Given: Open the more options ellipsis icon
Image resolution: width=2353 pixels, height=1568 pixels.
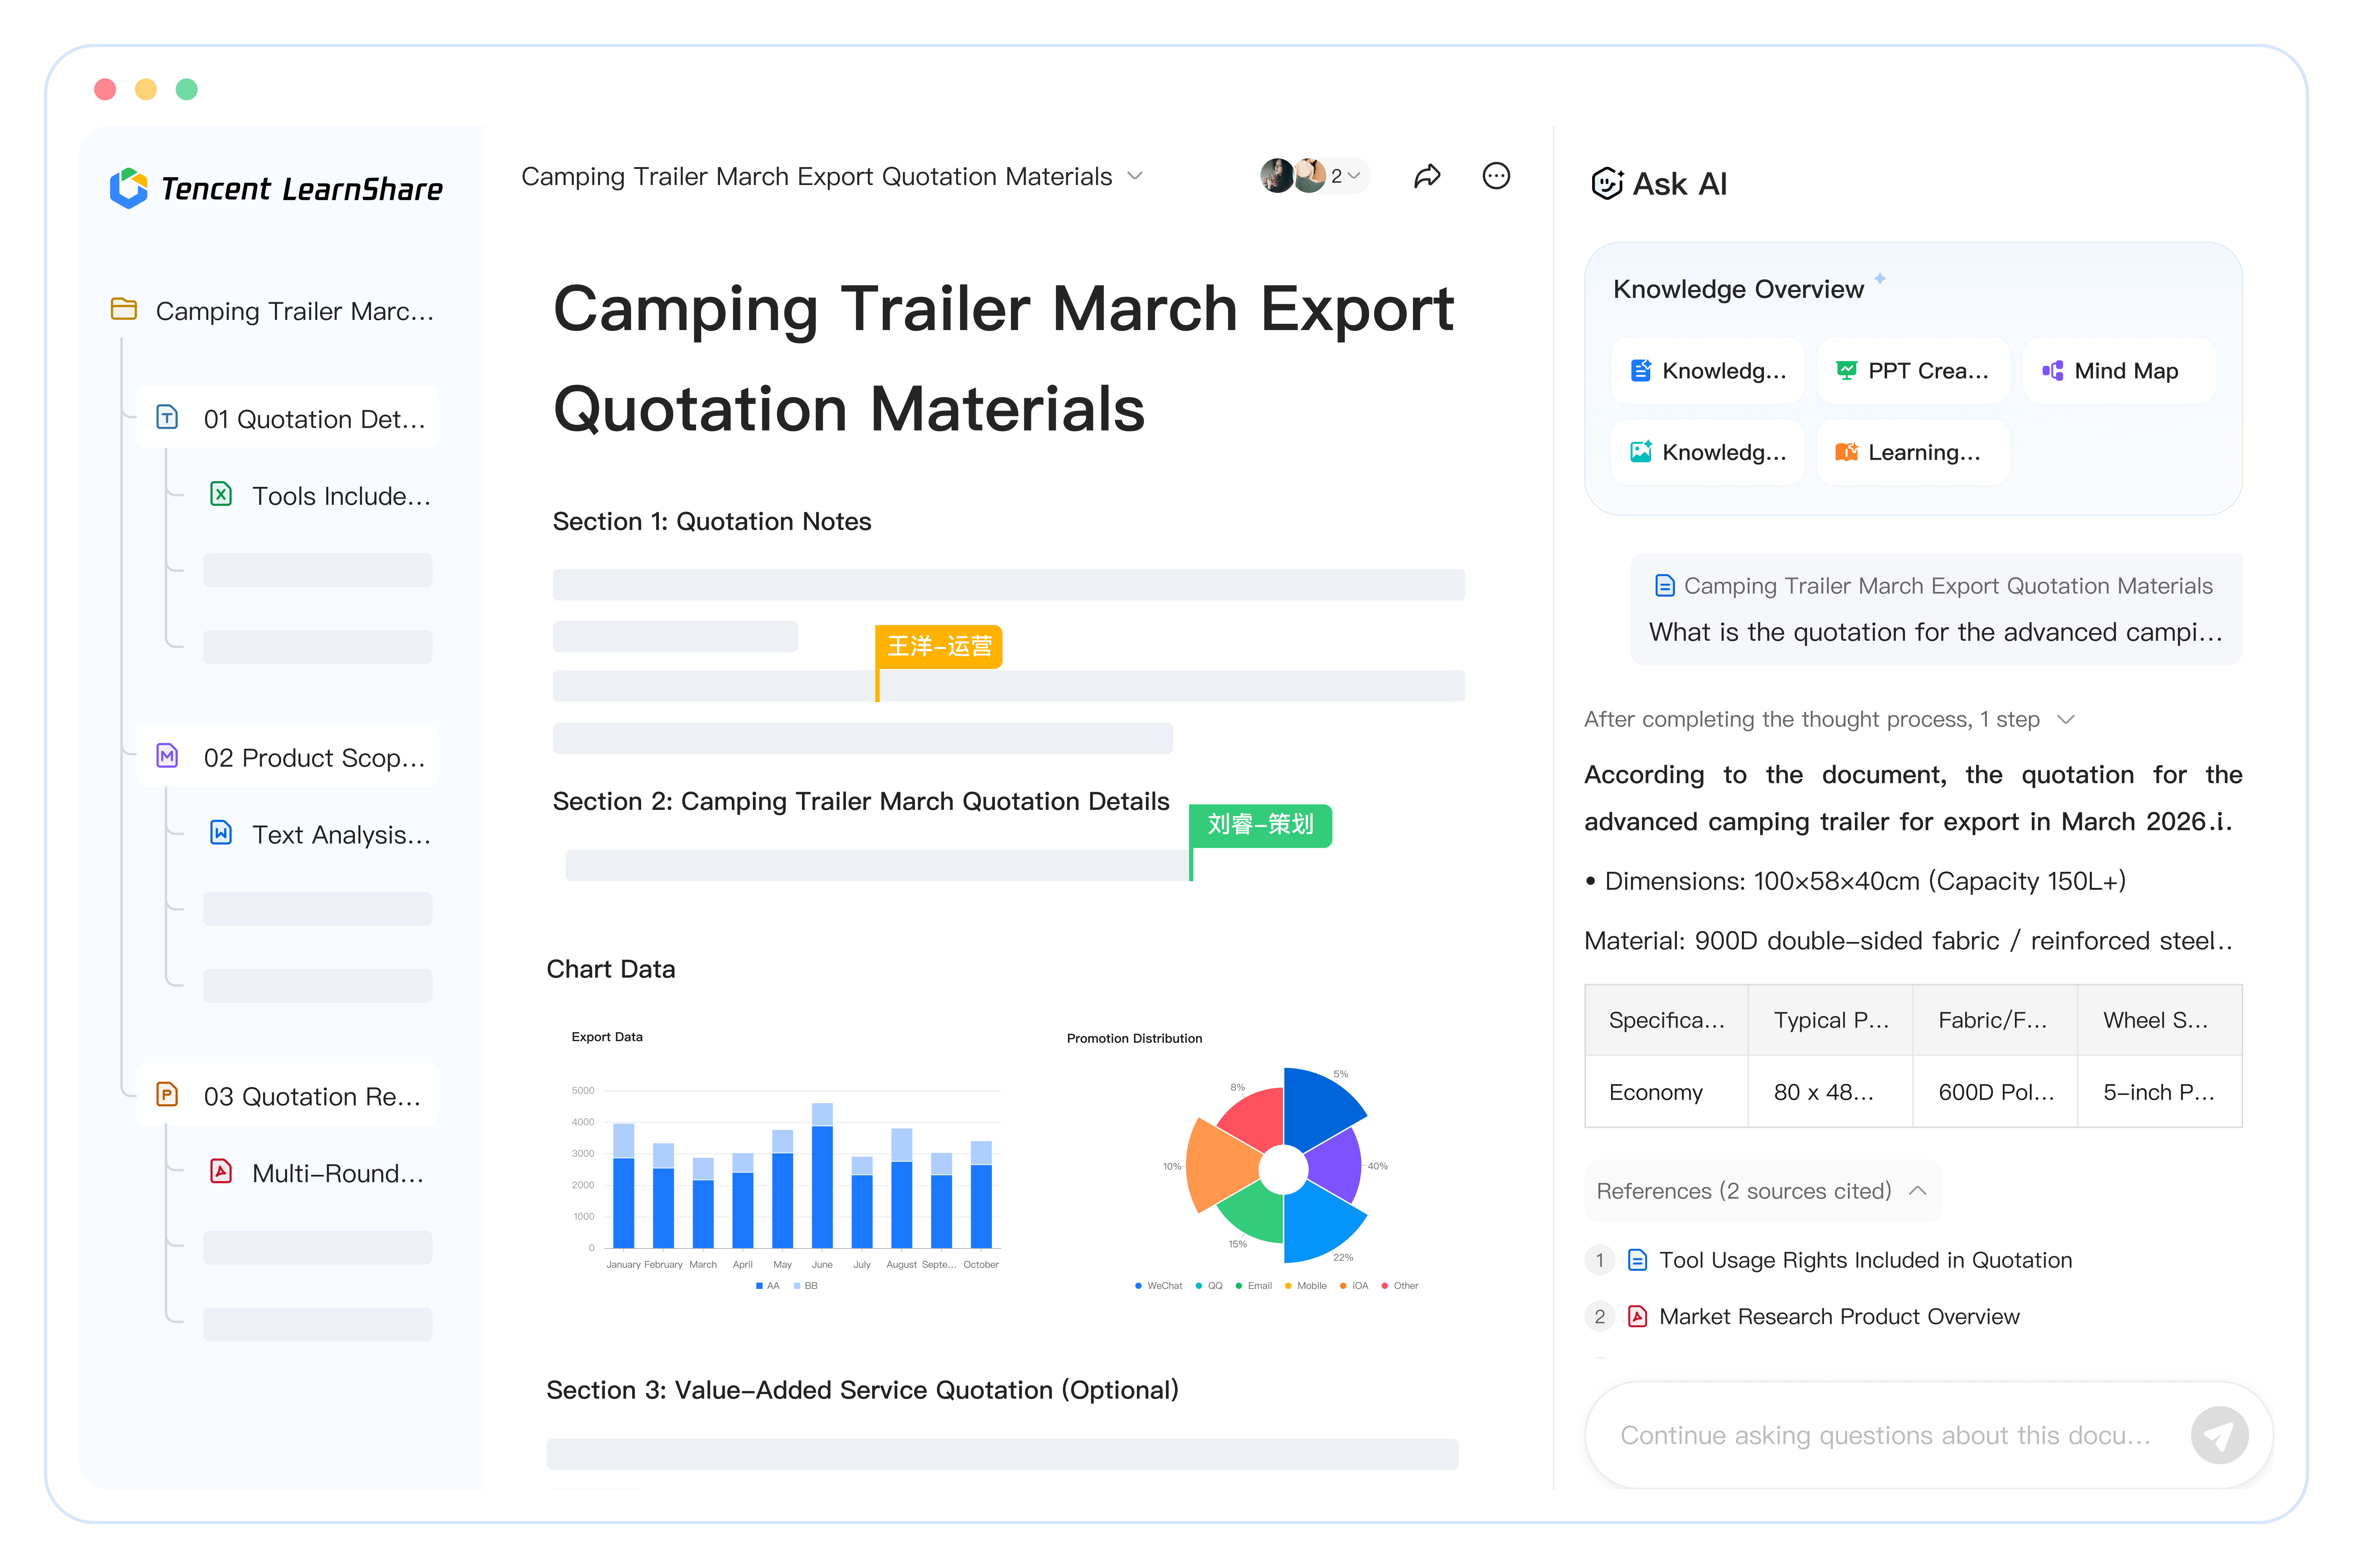Looking at the screenshot, I should coord(1496,176).
